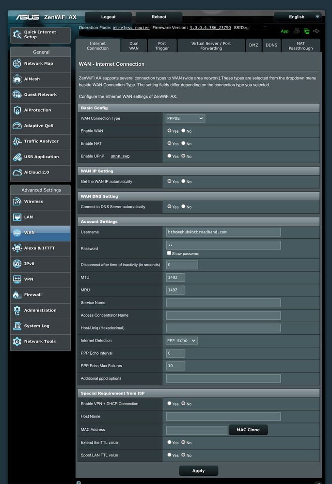Click the USB status icon in header
Screen dimensions: 332x484
(316, 31)
